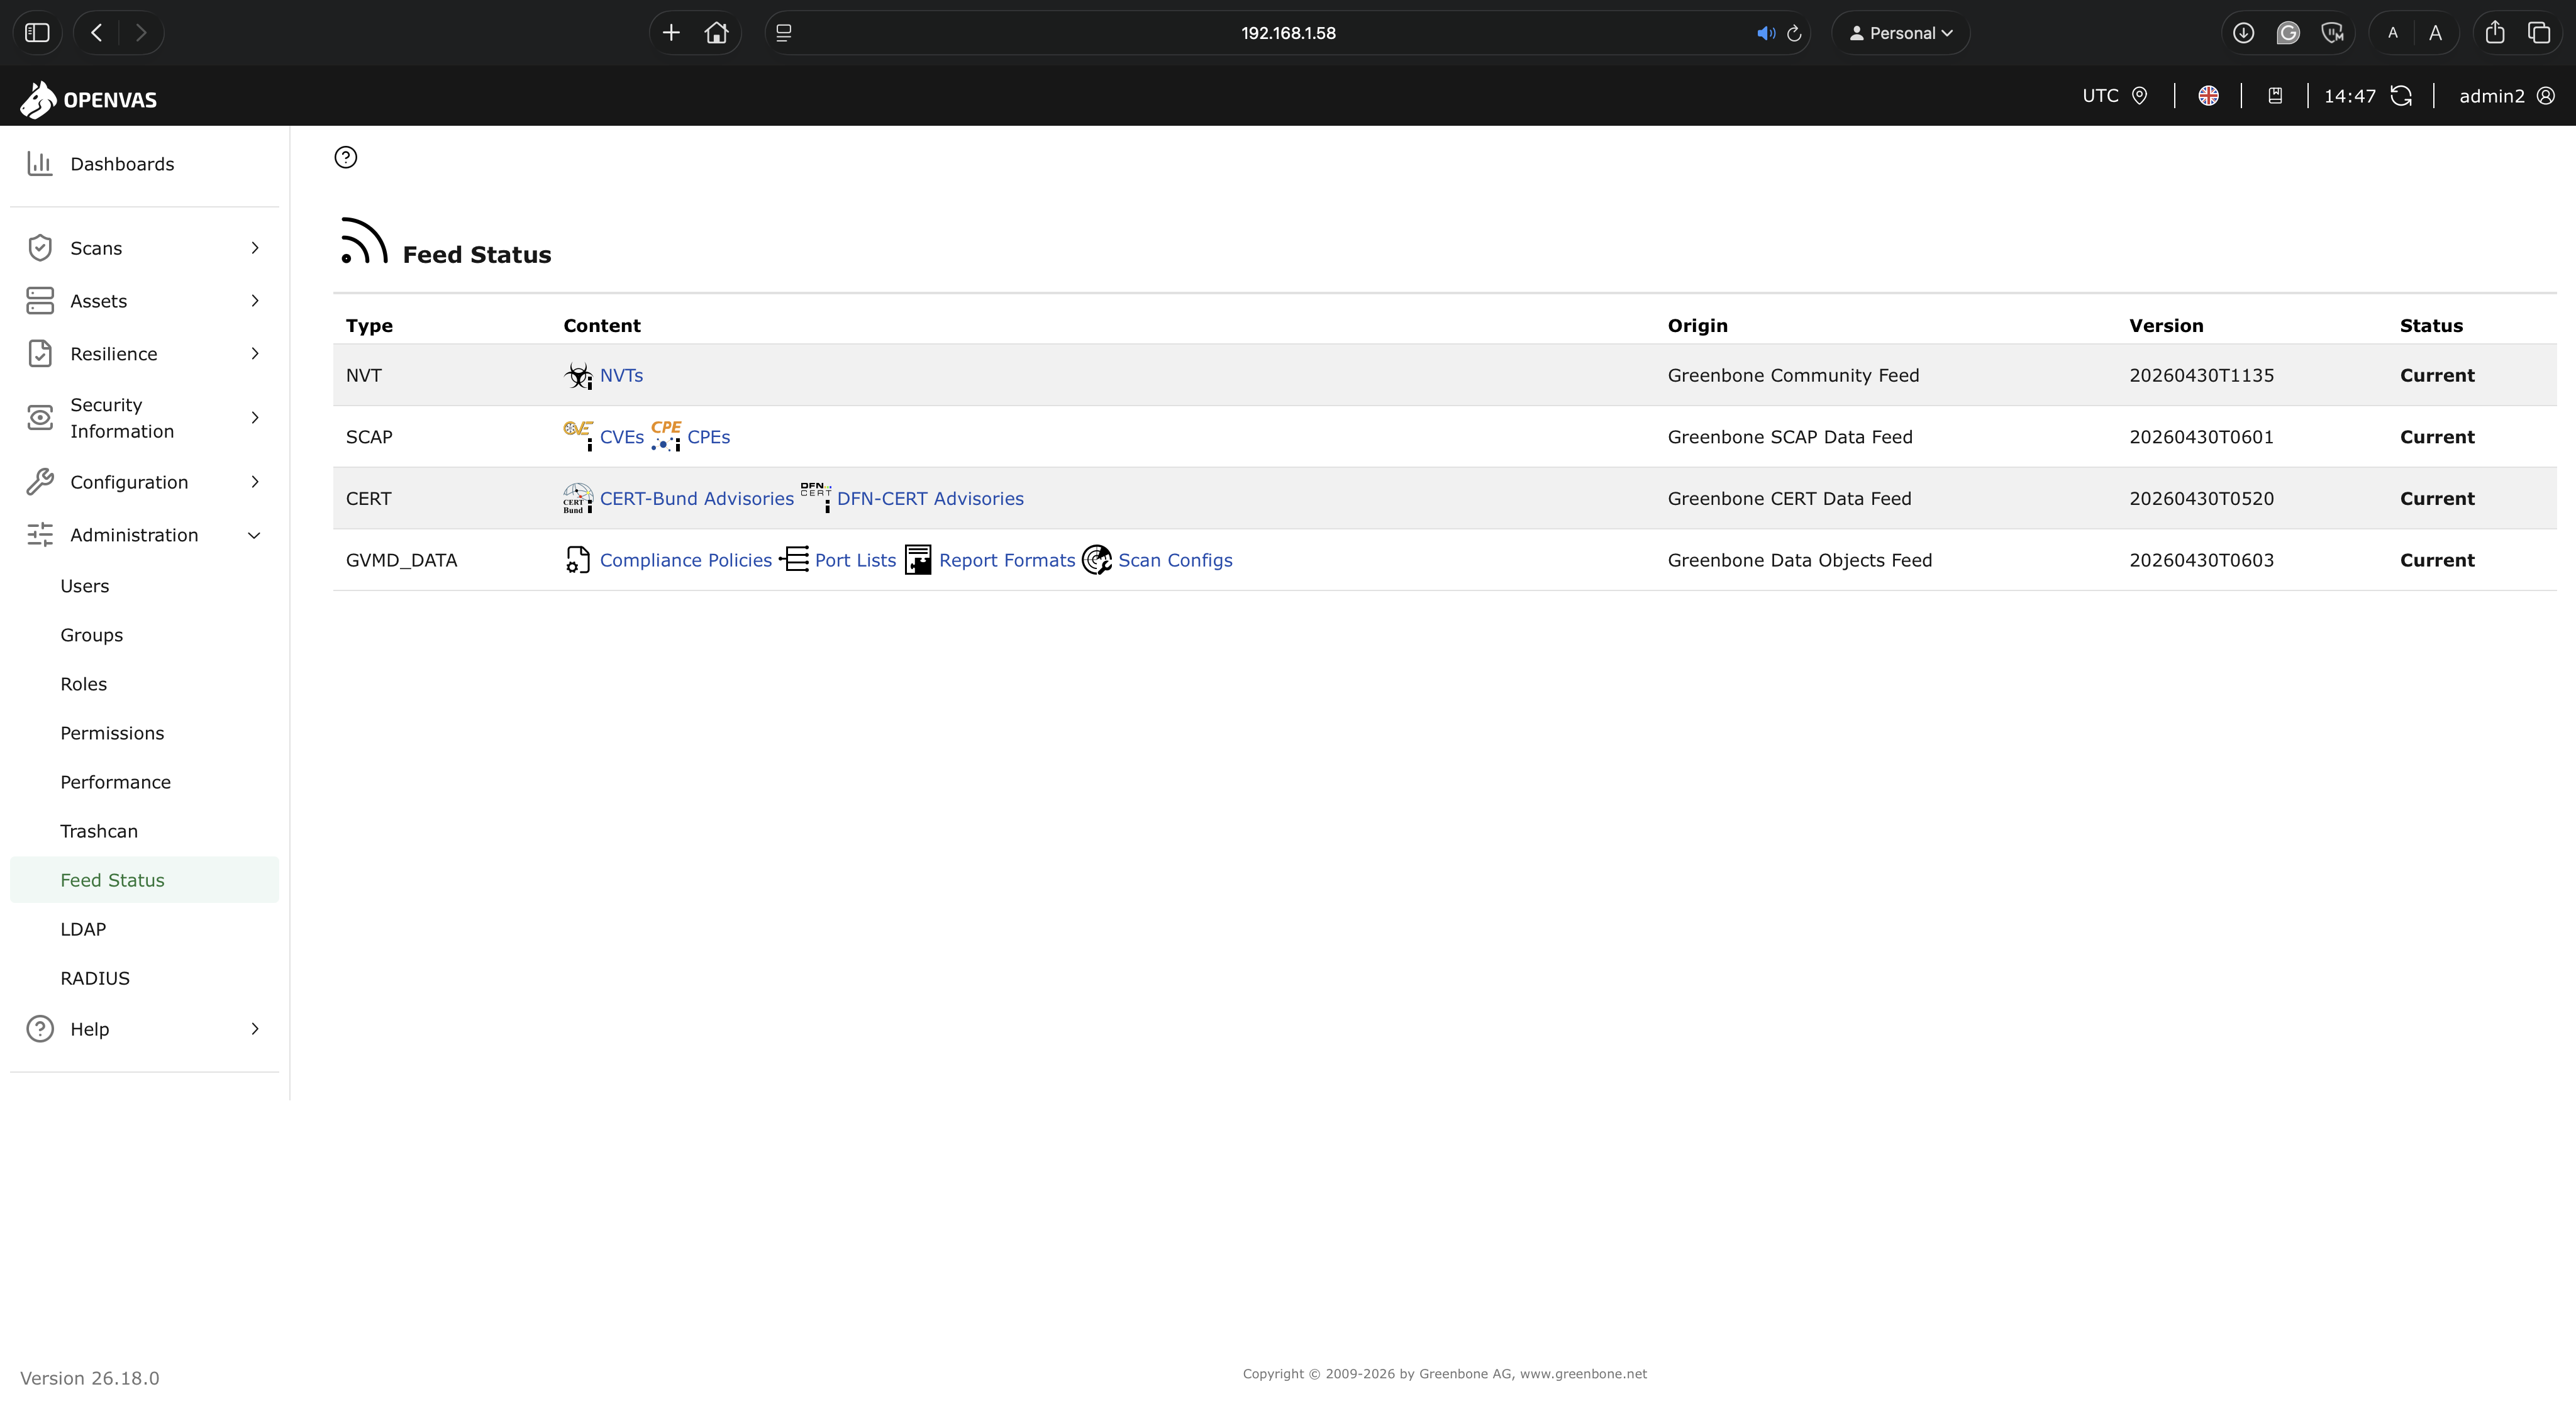
Task: Open the Port Lists link
Action: click(x=856, y=561)
